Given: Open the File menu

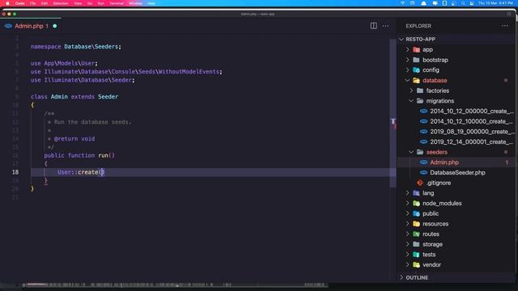Looking at the screenshot, I should [x=32, y=3].
